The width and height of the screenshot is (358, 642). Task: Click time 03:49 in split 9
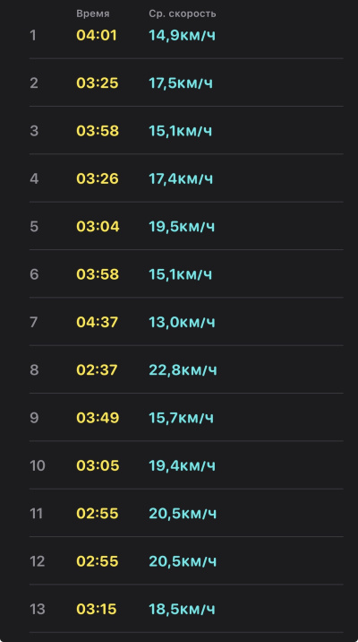(x=98, y=418)
